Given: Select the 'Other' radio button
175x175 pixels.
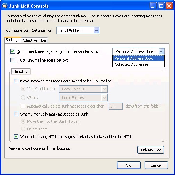Looking at the screenshot, I should 23,97.
